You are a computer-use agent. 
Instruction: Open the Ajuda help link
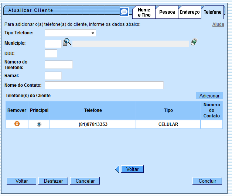tap(218, 24)
